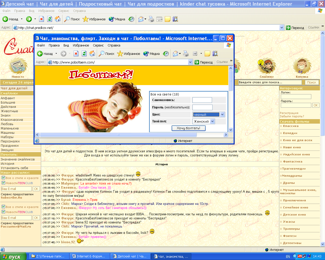This screenshot has width=325, height=260.
Task: Click Логин field under Авторизация
Action: pyautogui.click(x=296, y=96)
